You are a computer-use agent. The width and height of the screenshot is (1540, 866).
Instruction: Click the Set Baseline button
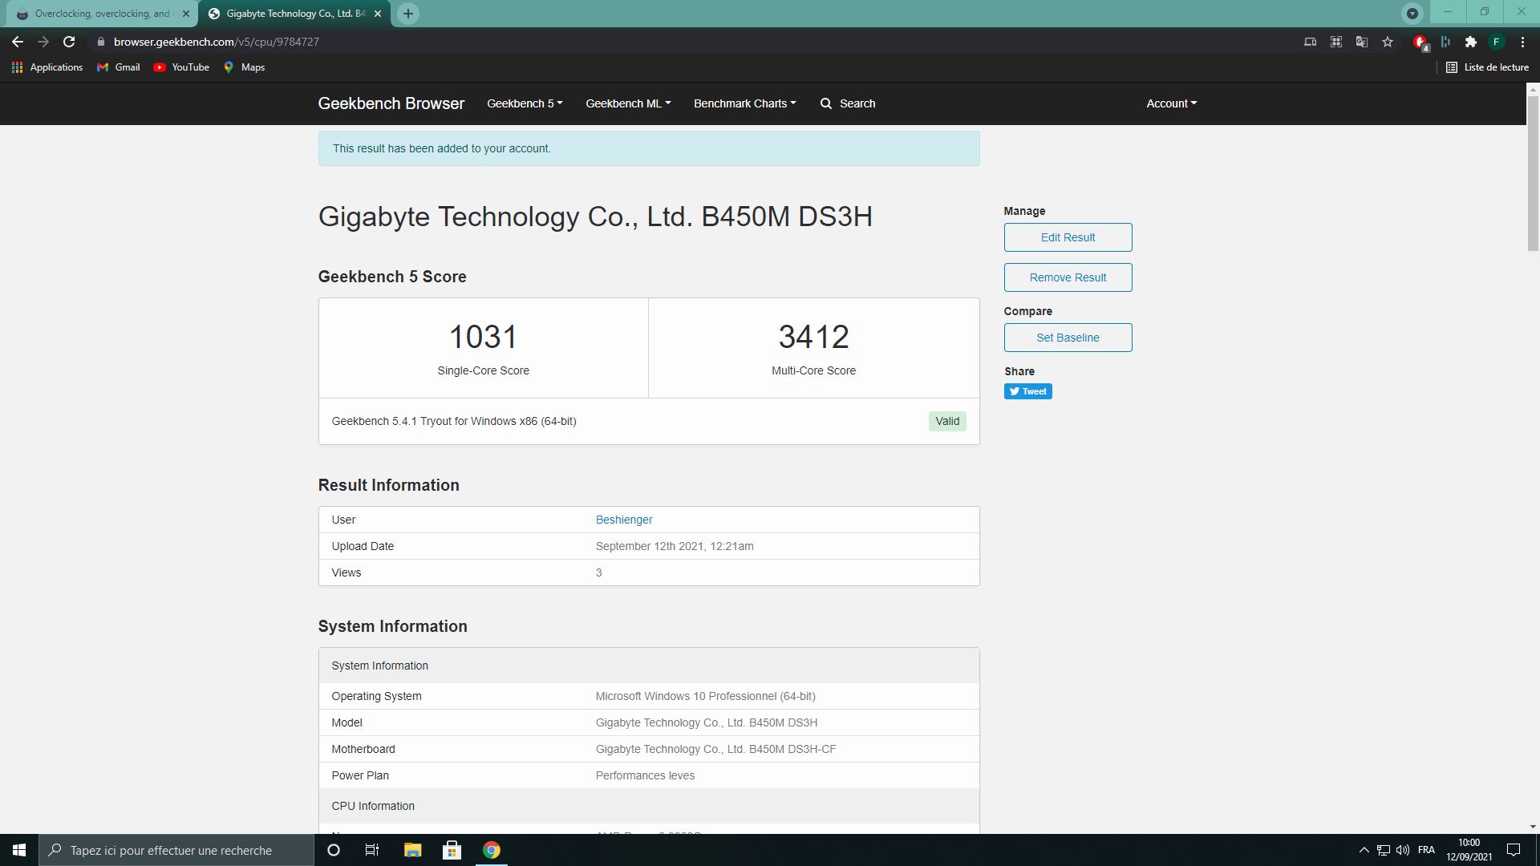click(1068, 338)
